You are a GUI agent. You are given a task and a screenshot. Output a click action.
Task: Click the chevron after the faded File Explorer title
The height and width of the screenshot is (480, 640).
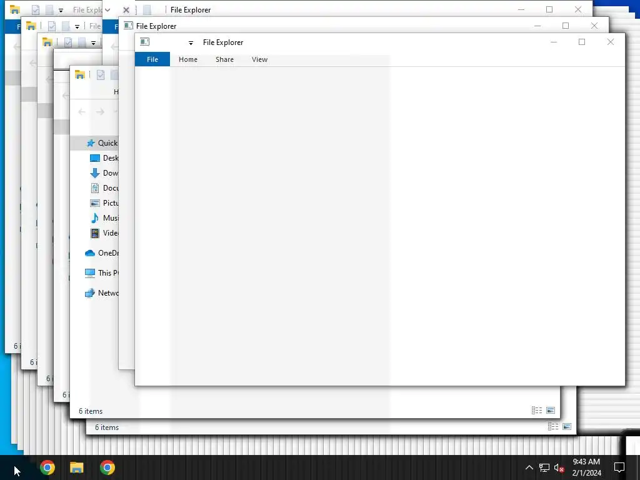click(107, 10)
